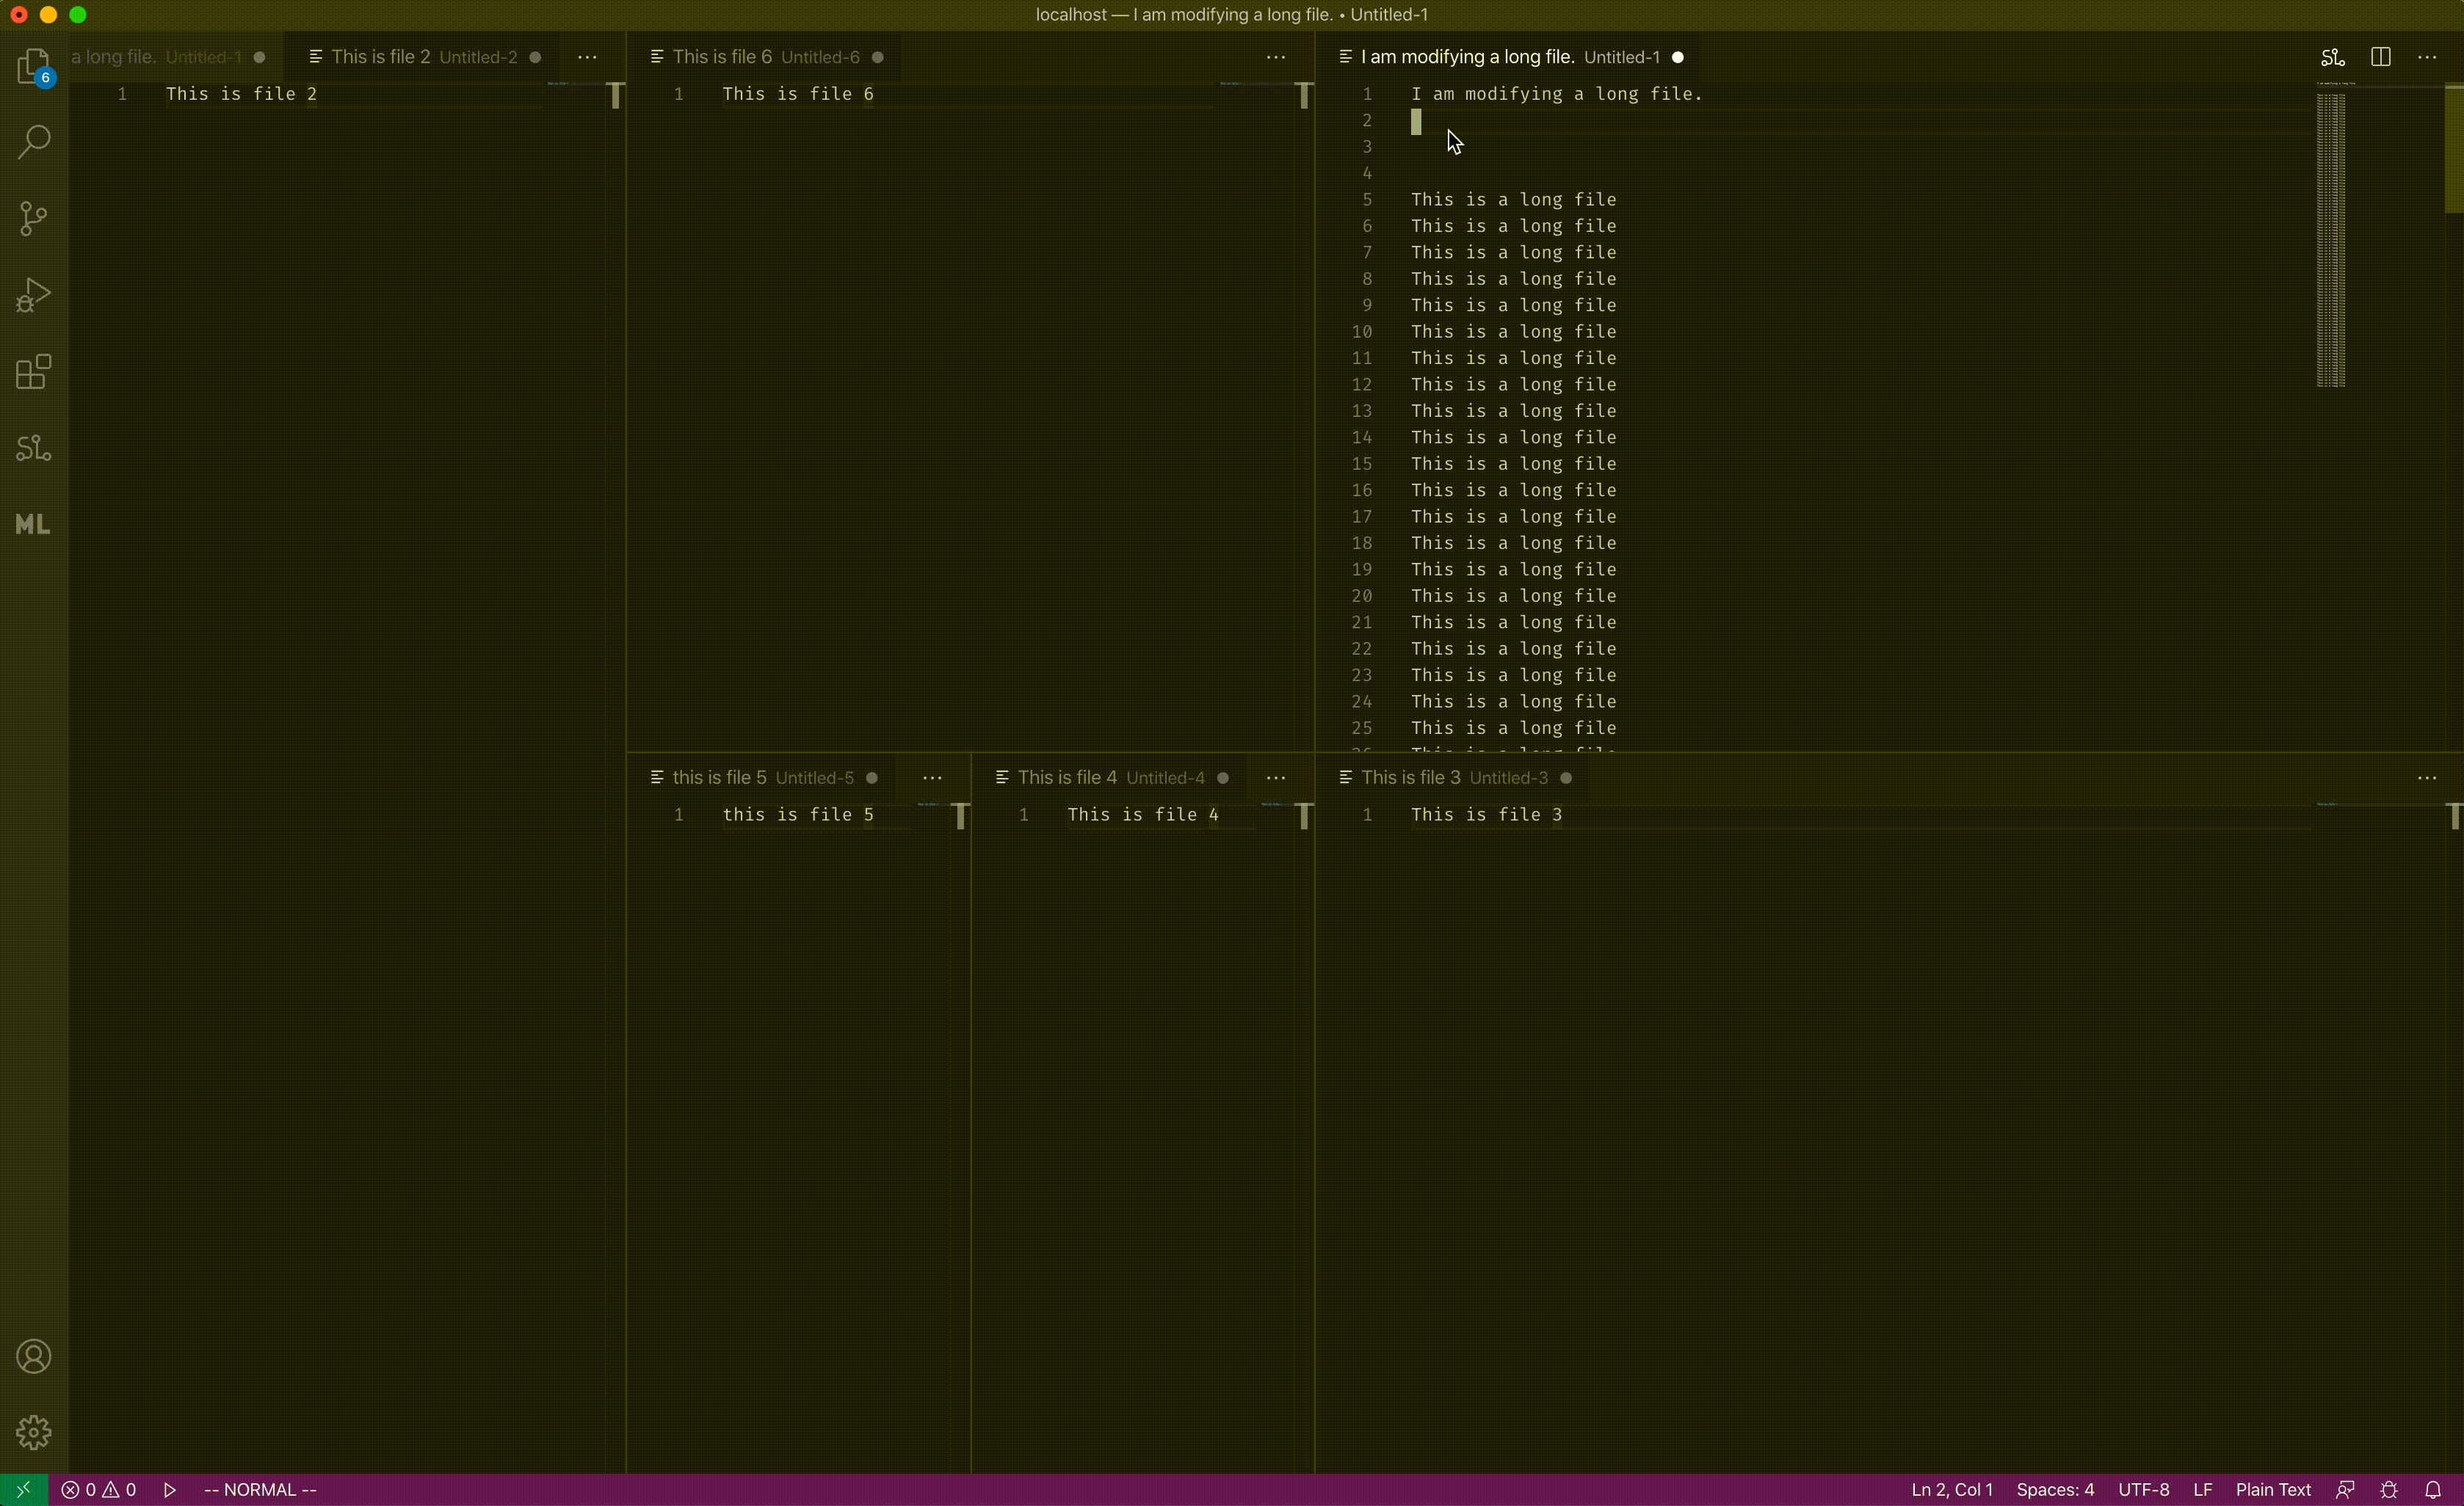Viewport: 2464px width, 1506px height.
Task: Open the Source Control view
Action: pyautogui.click(x=34, y=218)
